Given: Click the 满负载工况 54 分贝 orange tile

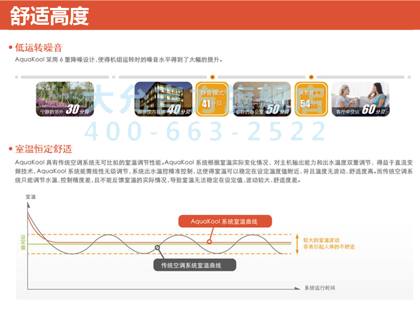Looking at the screenshot, I should click(x=311, y=99).
